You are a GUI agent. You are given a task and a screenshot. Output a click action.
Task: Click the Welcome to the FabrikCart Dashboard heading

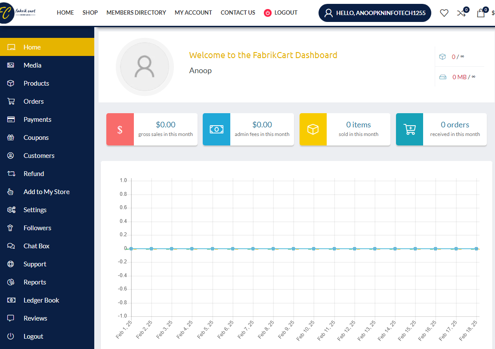click(263, 55)
